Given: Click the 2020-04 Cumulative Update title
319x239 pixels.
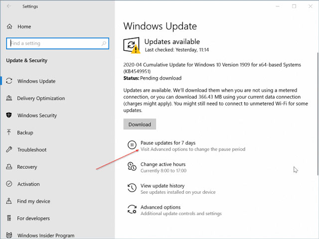Looking at the screenshot, I should [212, 68].
